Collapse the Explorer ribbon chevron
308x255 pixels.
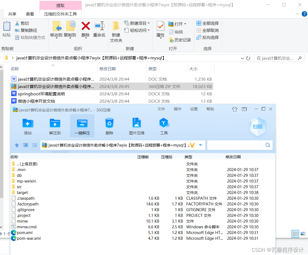pyautogui.click(x=297, y=14)
